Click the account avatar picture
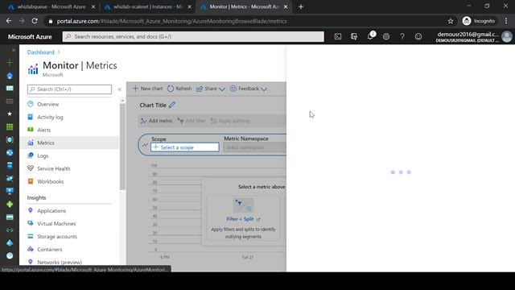515x290 pixels. tap(507, 36)
